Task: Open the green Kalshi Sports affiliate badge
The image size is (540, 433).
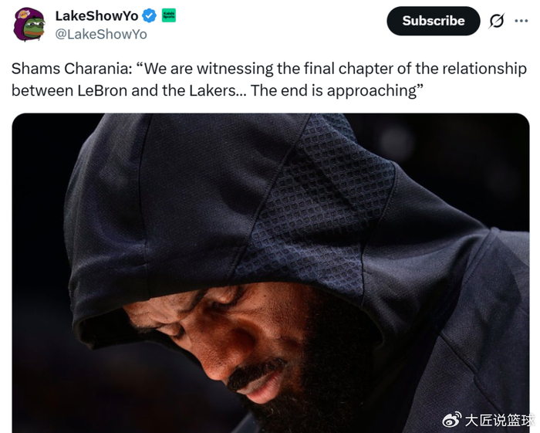Action: click(x=169, y=16)
